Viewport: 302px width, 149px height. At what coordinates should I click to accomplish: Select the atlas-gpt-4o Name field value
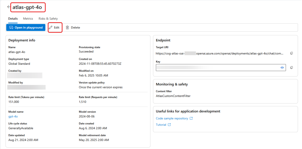[x=17, y=52]
